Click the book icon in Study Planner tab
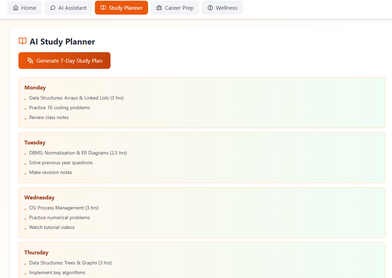This screenshot has height=278, width=392. click(x=103, y=8)
